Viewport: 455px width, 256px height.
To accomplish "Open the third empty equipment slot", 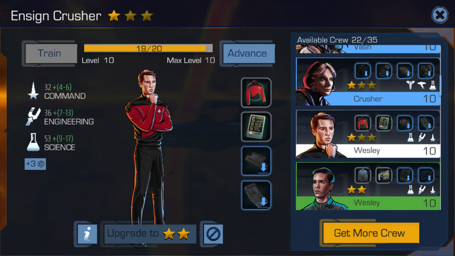I will [x=256, y=161].
